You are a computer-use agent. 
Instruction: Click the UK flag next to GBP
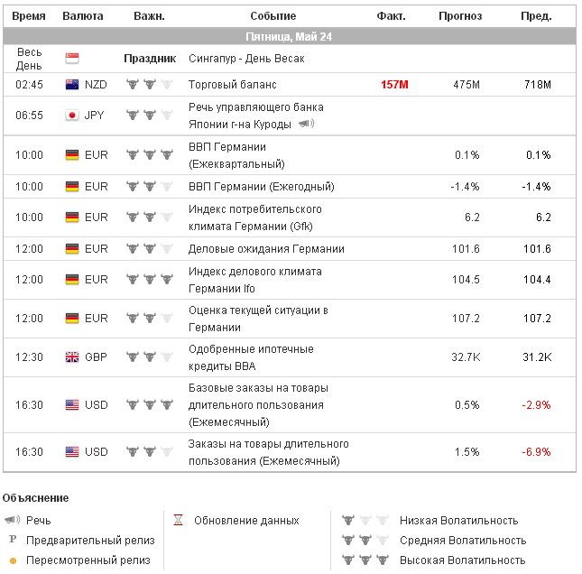pyautogui.click(x=72, y=356)
